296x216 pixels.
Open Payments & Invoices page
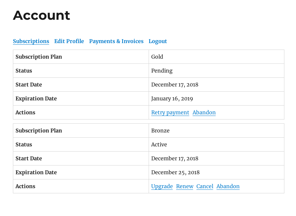(116, 41)
